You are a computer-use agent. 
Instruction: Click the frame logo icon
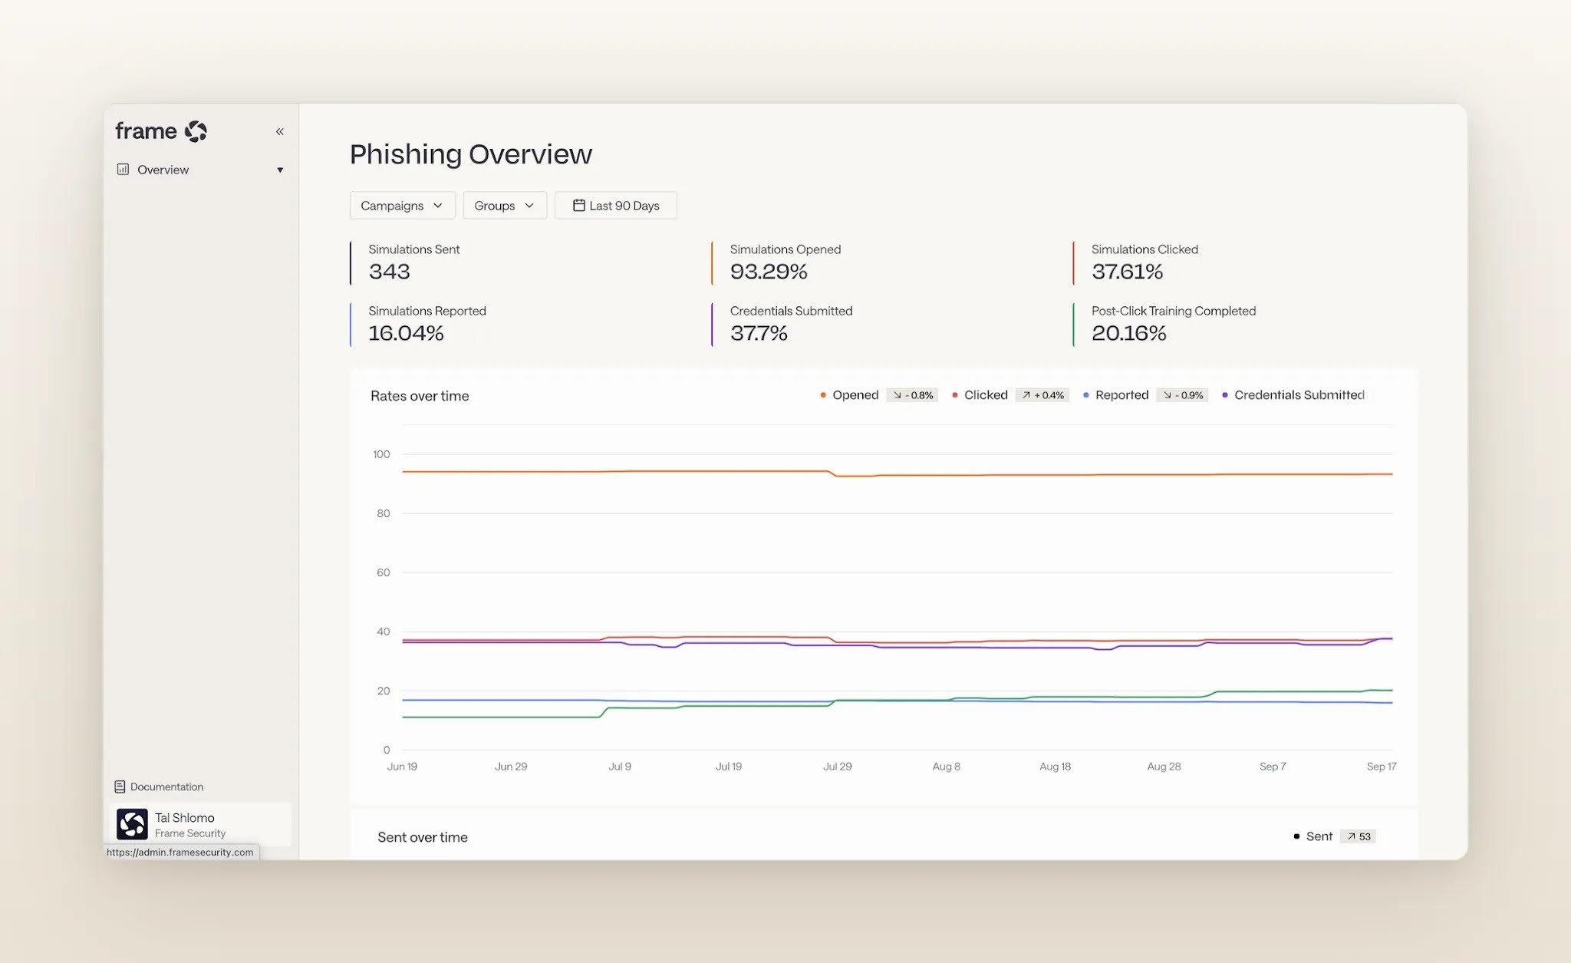click(x=196, y=131)
